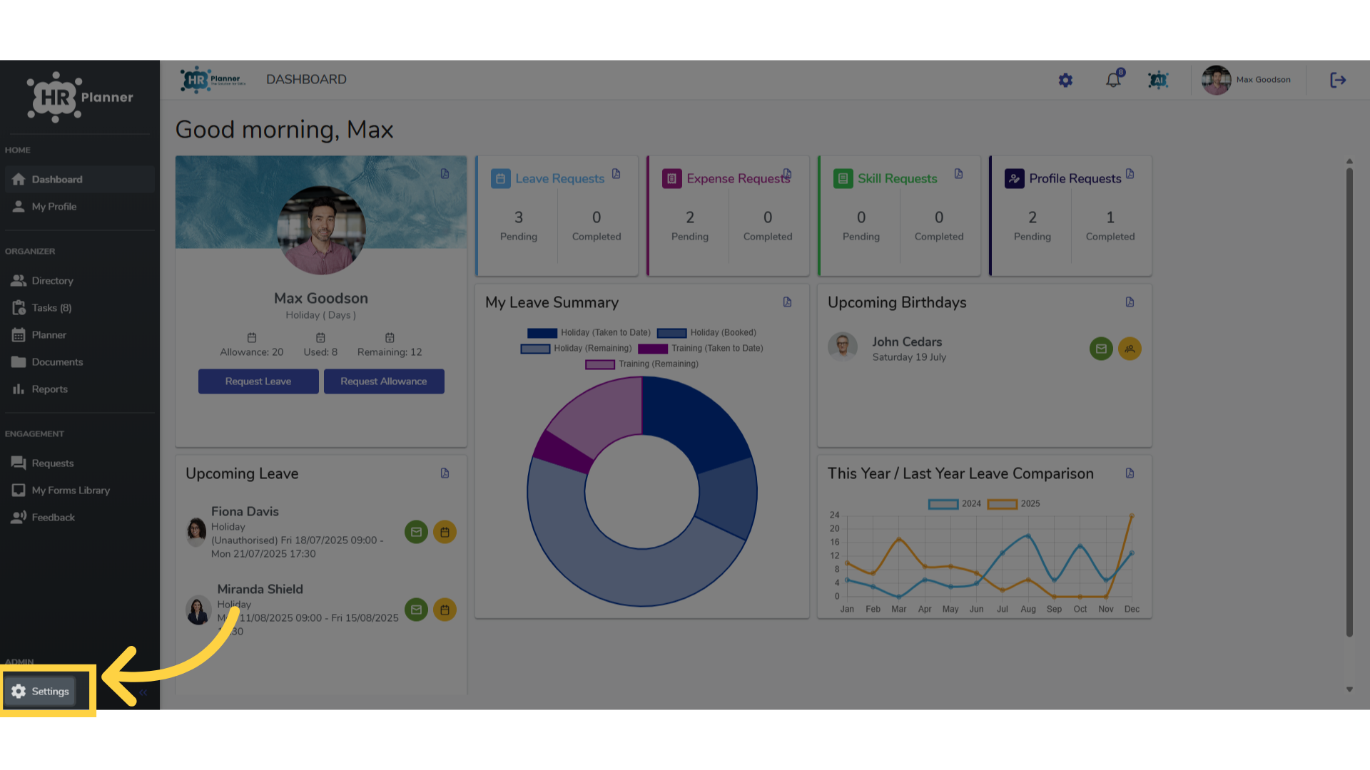Open Directory in sidebar
This screenshot has height=770, width=1370.
(79, 280)
